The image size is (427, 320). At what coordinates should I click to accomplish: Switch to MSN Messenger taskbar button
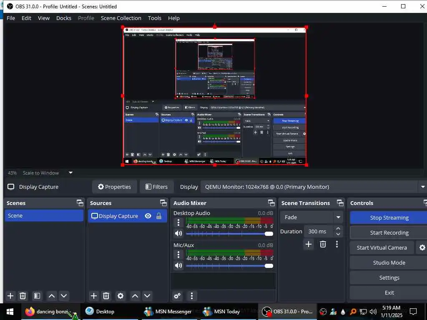point(169,312)
